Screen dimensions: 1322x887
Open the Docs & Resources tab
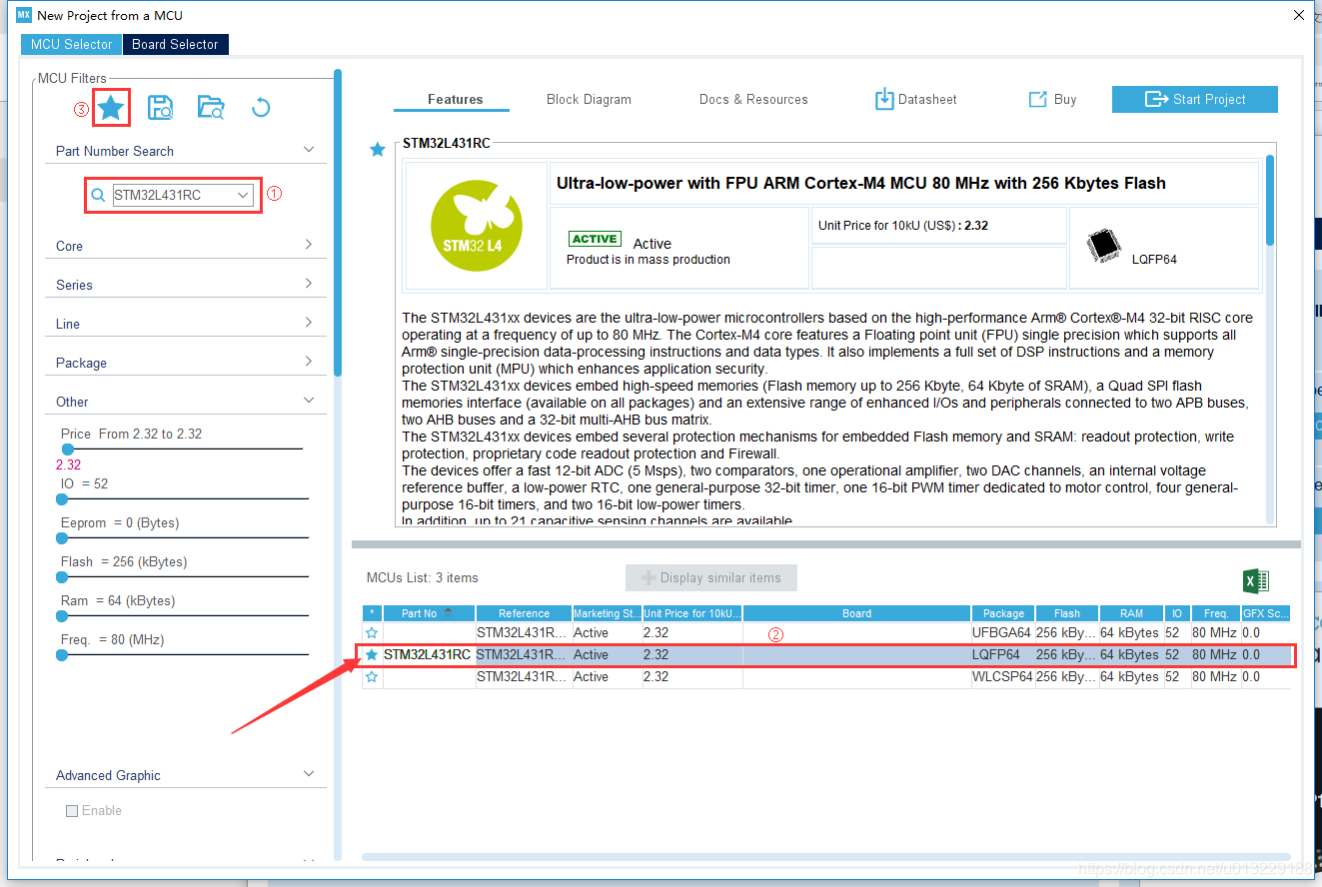753,99
